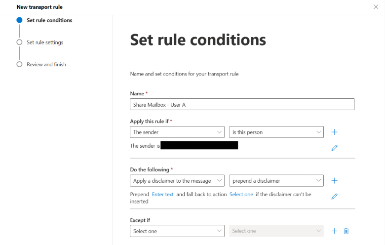The height and width of the screenshot is (245, 385).
Task: Edit the disclaimer action pencil icon
Action: pos(334,197)
